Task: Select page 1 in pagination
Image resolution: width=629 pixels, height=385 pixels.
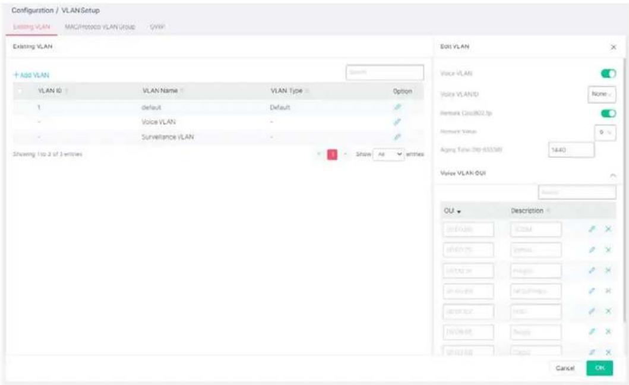Action: click(332, 154)
